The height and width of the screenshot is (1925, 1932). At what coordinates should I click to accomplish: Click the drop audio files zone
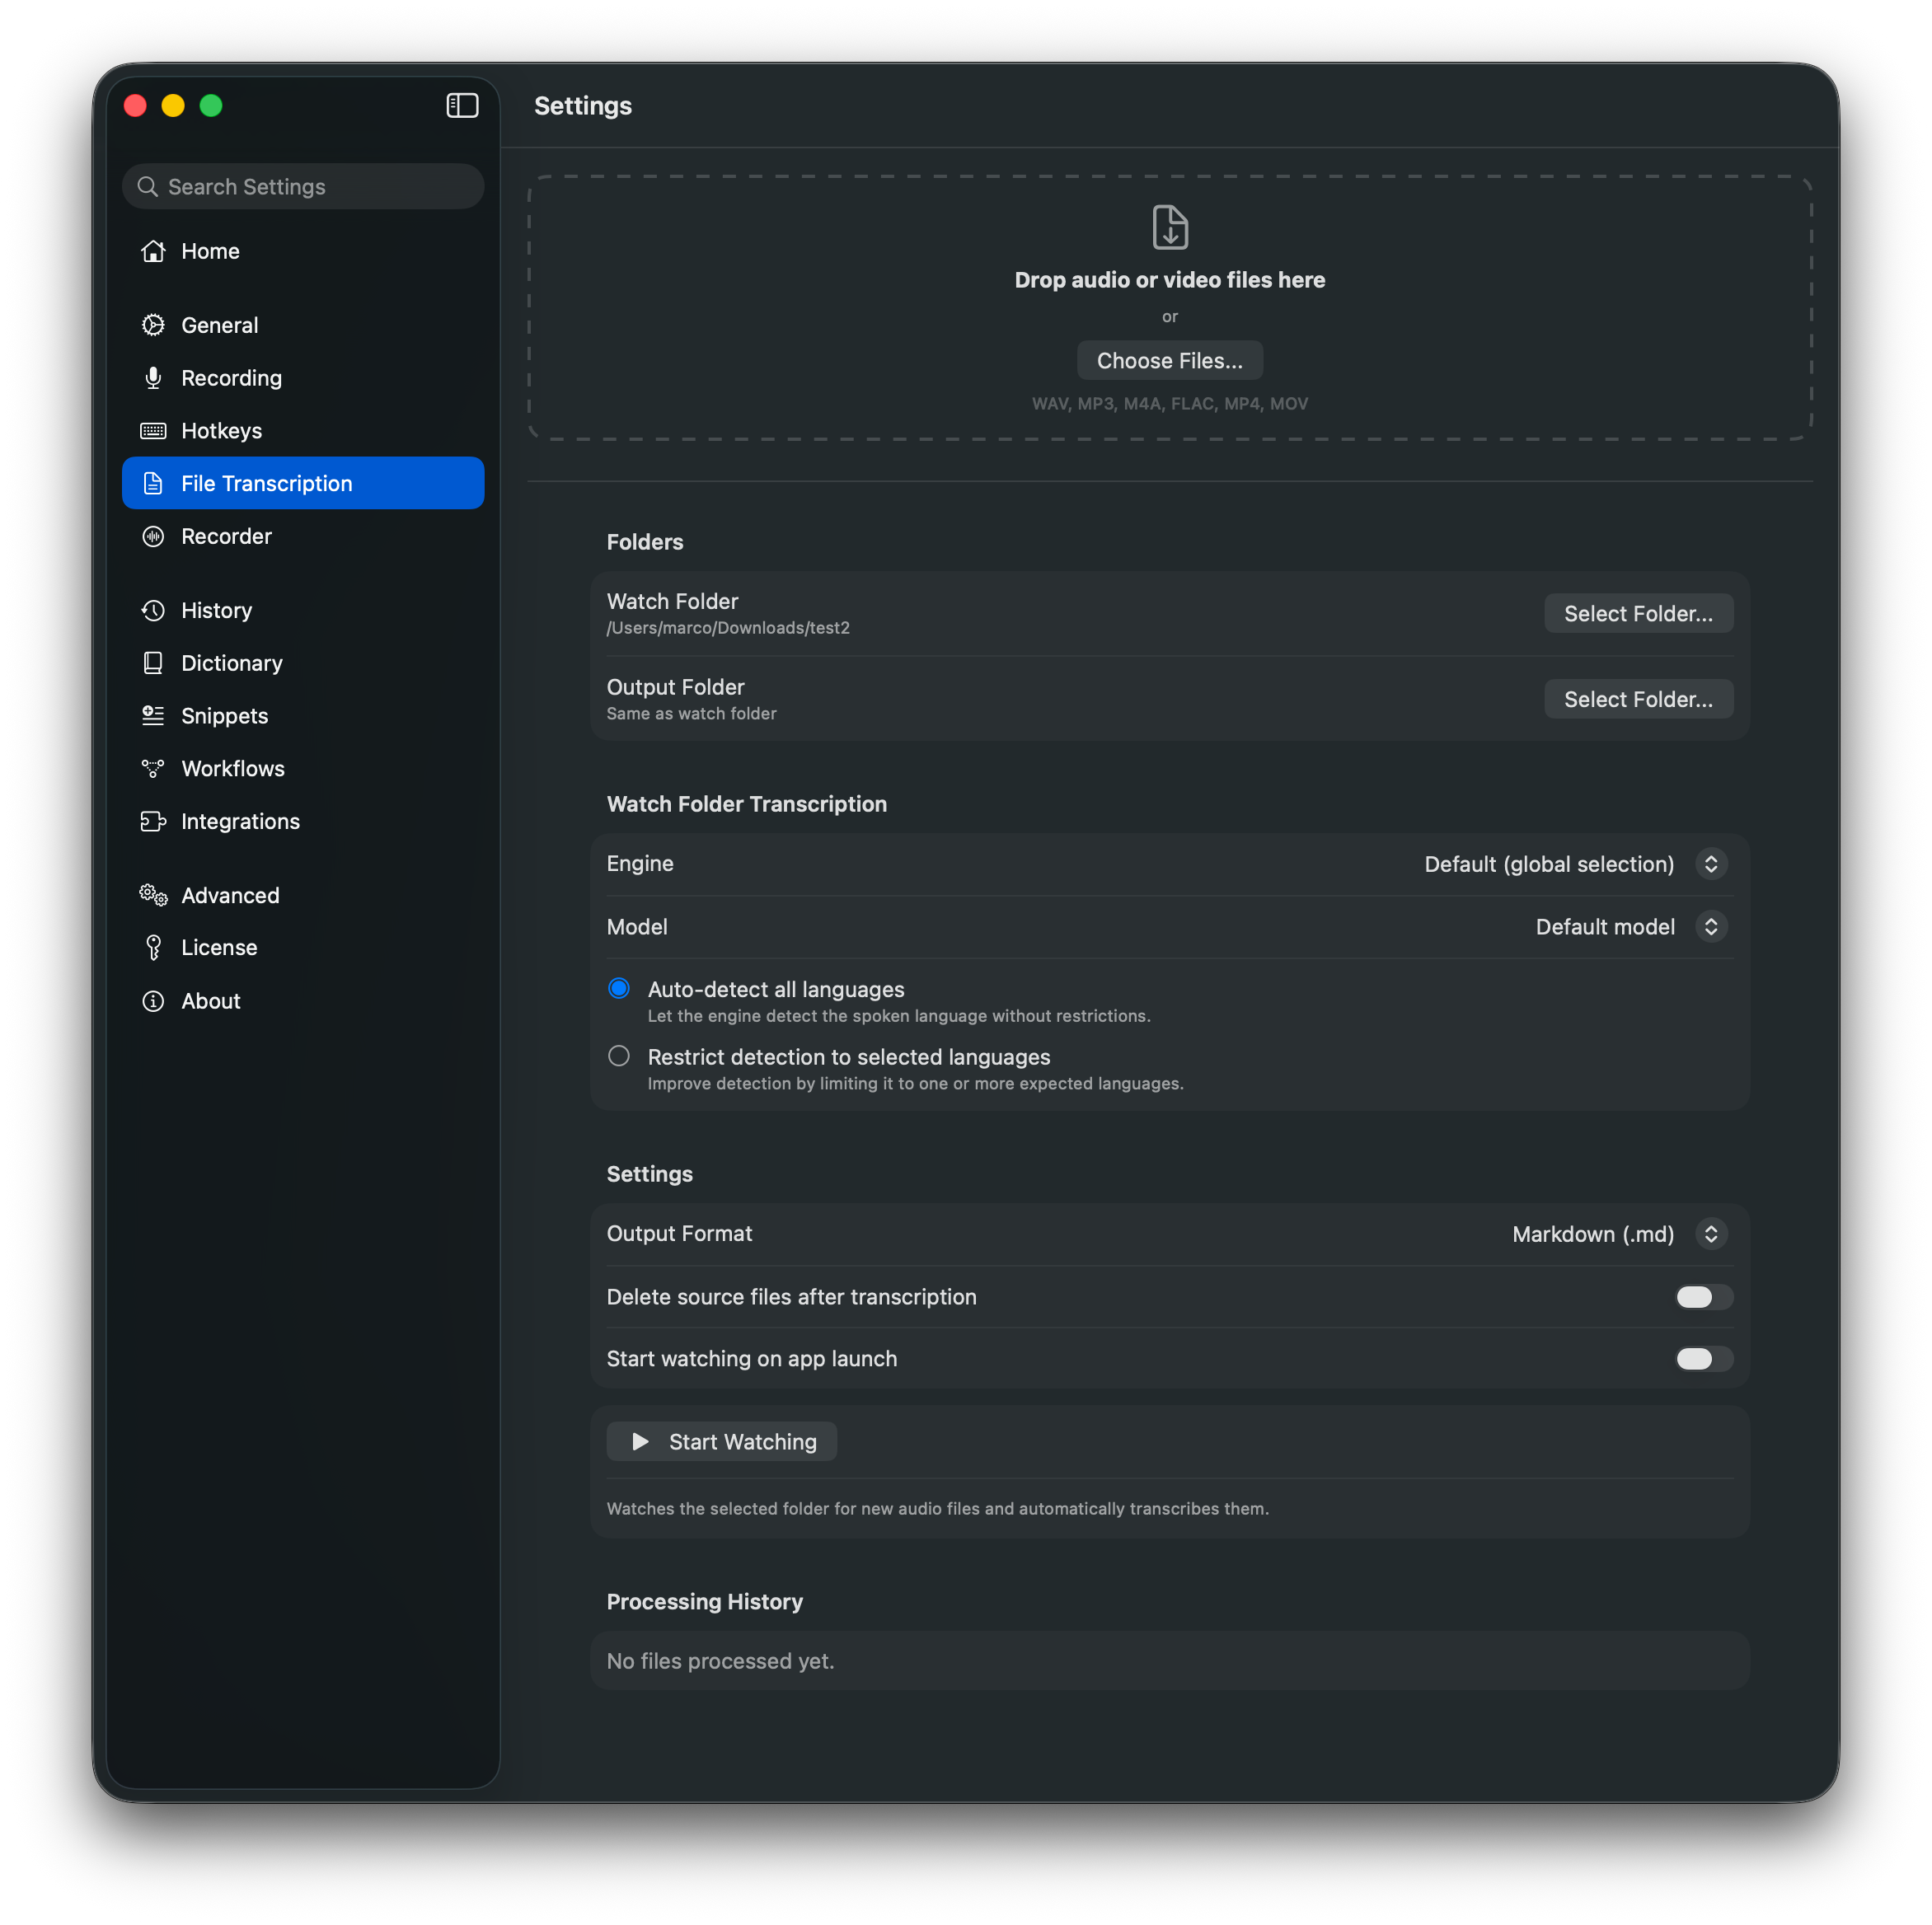(x=1170, y=308)
